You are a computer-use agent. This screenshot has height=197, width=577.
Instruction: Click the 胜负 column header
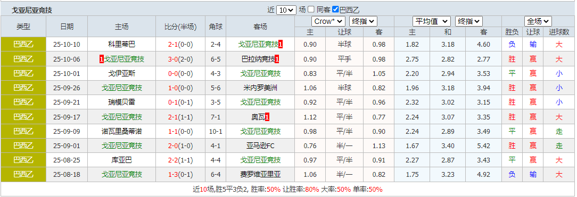(x=512, y=32)
